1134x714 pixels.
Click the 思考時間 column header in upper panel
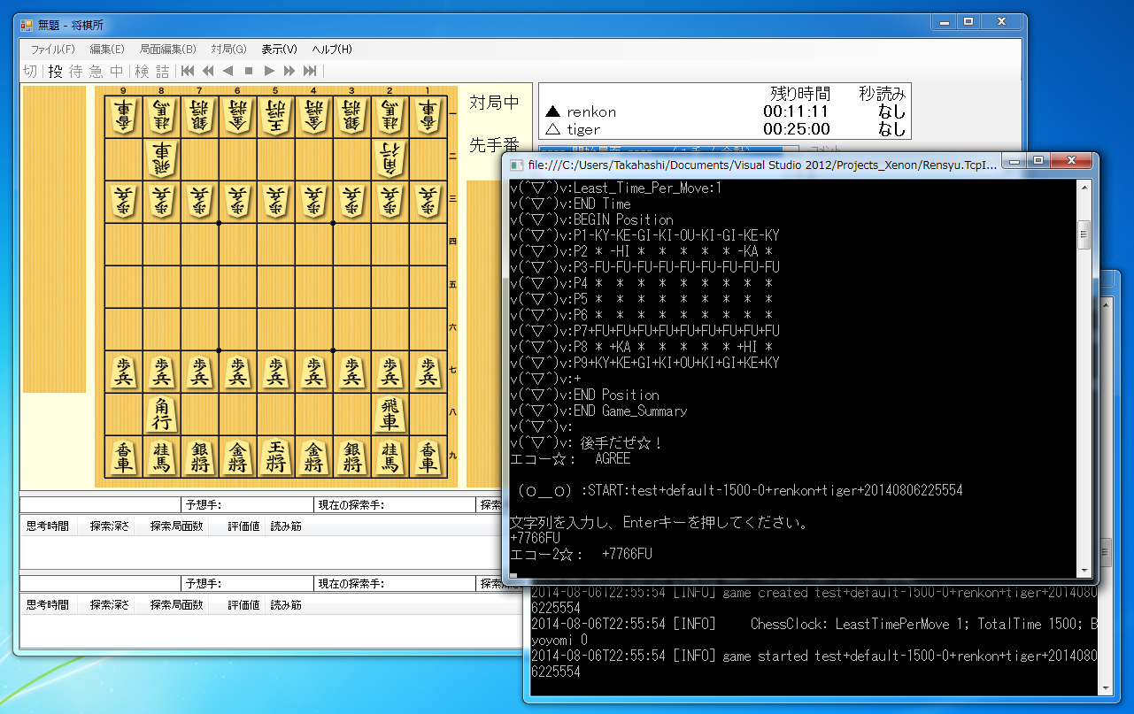point(48,526)
